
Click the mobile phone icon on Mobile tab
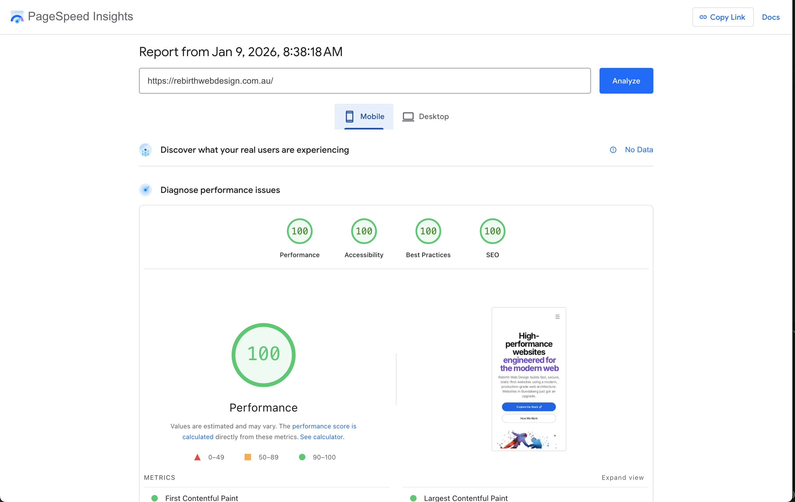(350, 116)
